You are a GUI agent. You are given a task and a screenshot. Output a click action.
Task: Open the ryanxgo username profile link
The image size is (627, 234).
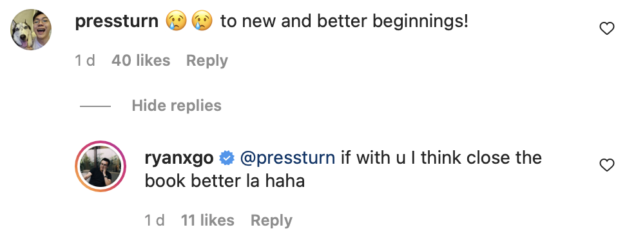(x=179, y=158)
